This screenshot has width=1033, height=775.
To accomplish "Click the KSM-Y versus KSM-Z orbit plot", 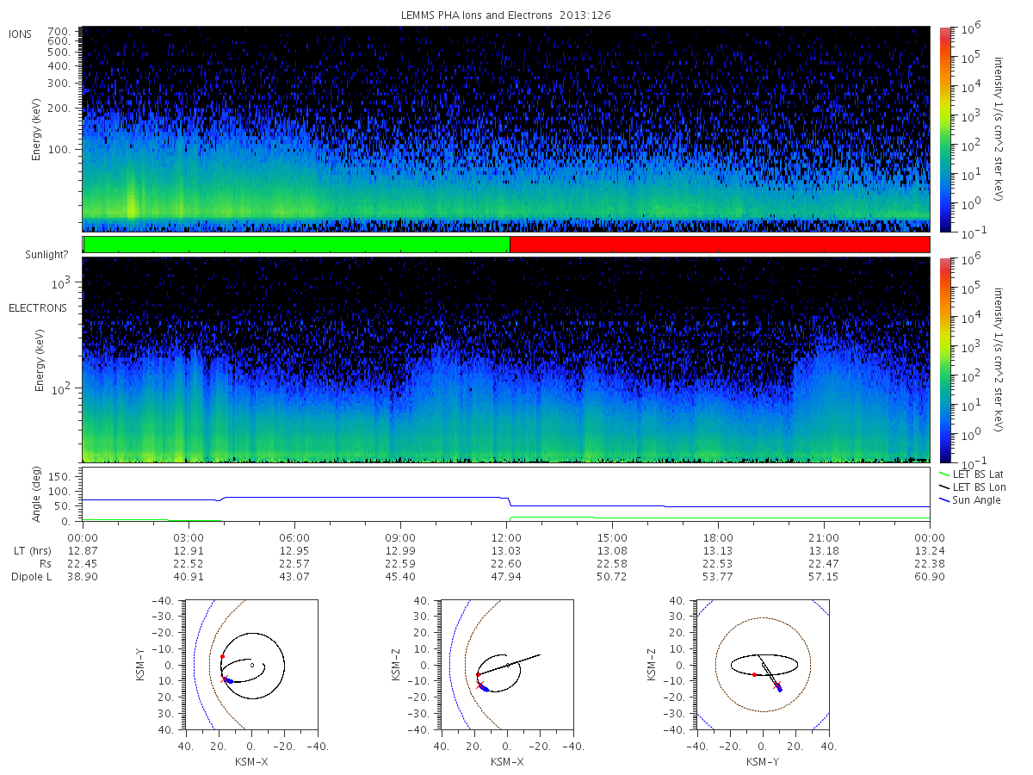I will click(763, 665).
